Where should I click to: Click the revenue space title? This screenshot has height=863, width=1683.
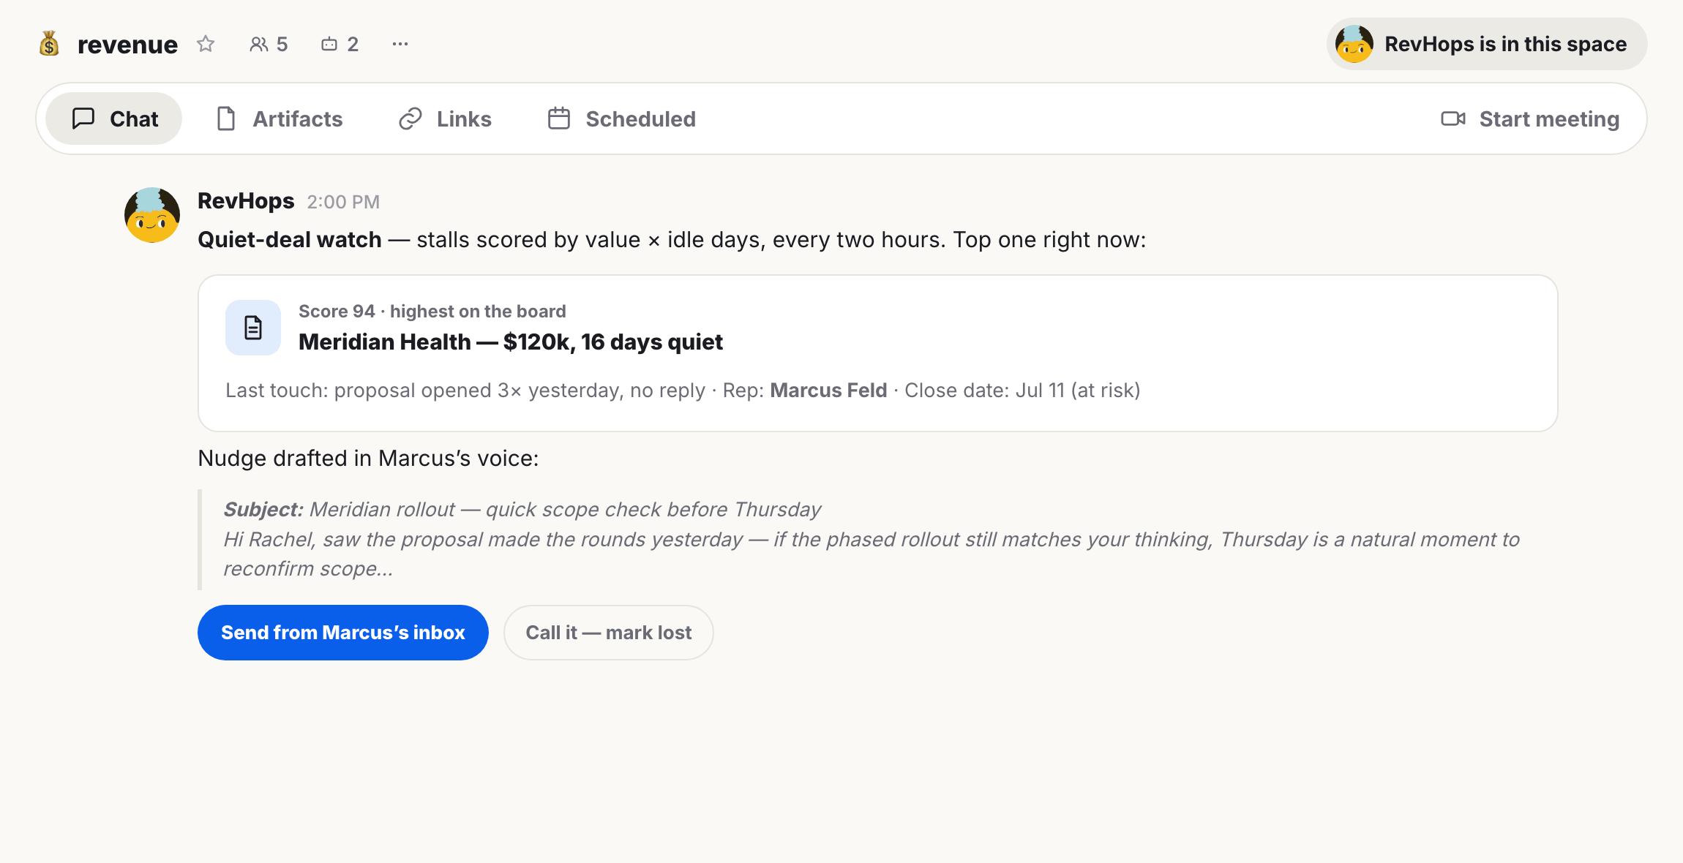[127, 45]
